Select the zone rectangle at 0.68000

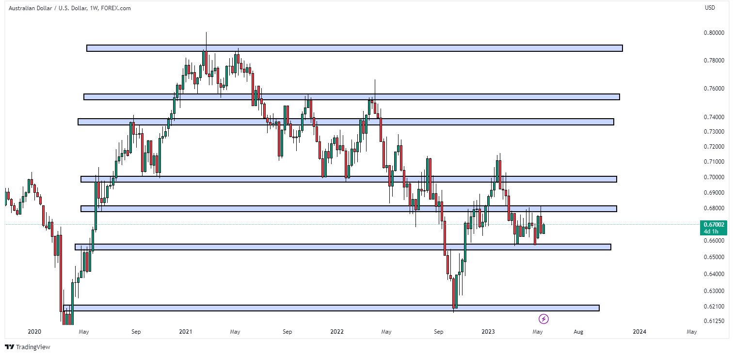[x=349, y=209]
